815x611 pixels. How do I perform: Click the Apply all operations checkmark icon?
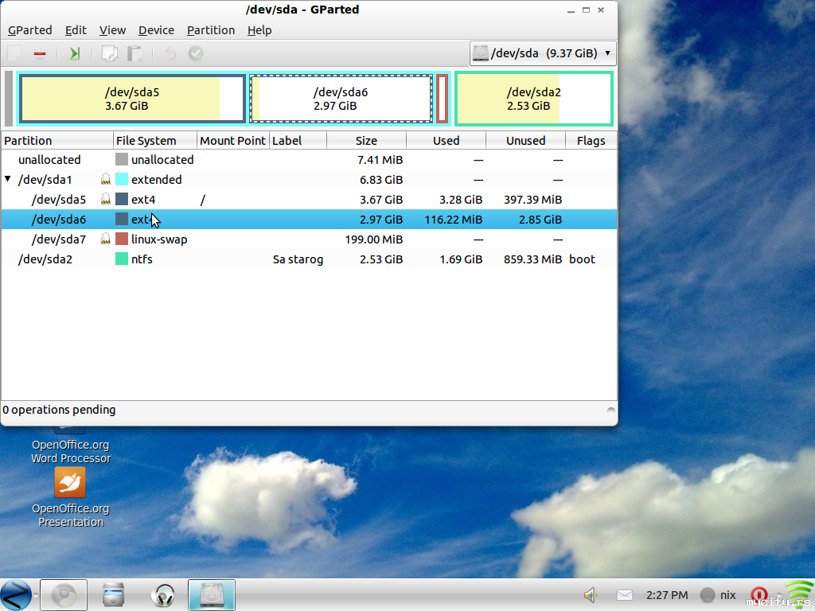pos(196,53)
